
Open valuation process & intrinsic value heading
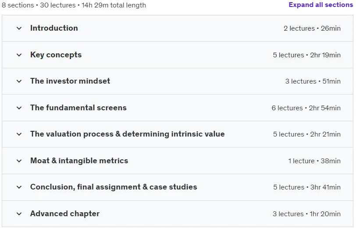128,134
